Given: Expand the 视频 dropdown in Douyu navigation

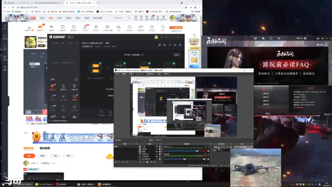Looking at the screenshot, I should coord(69,18).
